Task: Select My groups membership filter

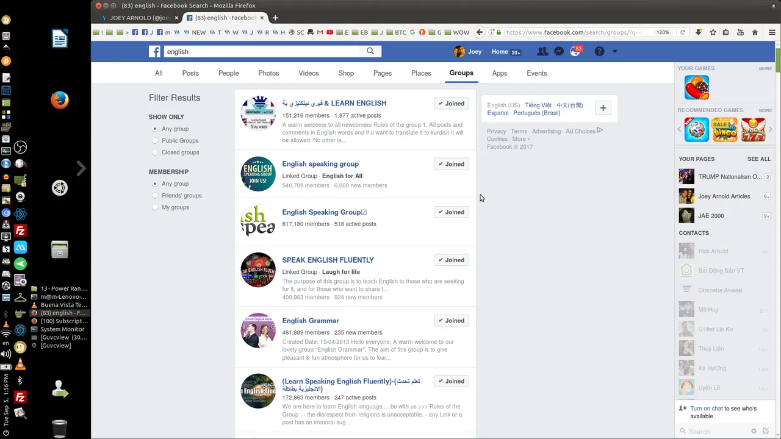Action: (155, 207)
